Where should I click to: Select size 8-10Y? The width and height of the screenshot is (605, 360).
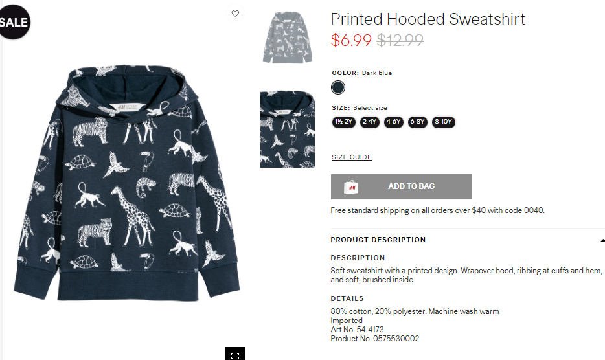click(x=443, y=122)
